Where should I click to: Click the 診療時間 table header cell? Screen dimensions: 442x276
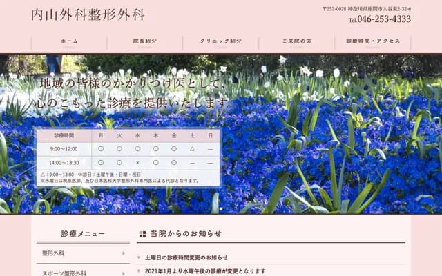64,135
